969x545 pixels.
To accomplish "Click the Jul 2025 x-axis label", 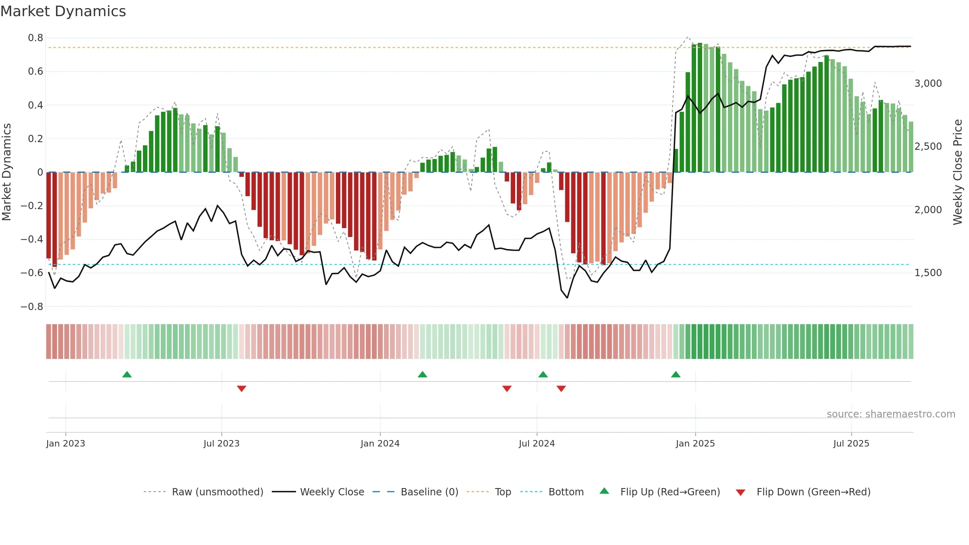I will click(851, 443).
